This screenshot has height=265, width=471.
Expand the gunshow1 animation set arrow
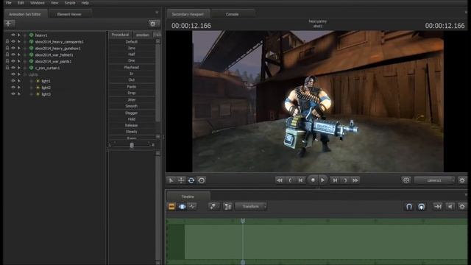pos(19,48)
